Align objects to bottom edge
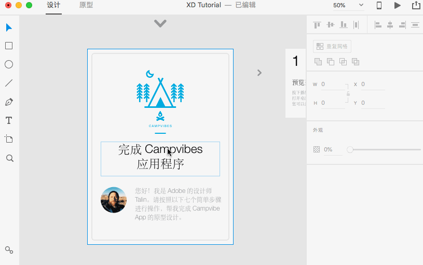This screenshot has height=265, width=423. 343,25
